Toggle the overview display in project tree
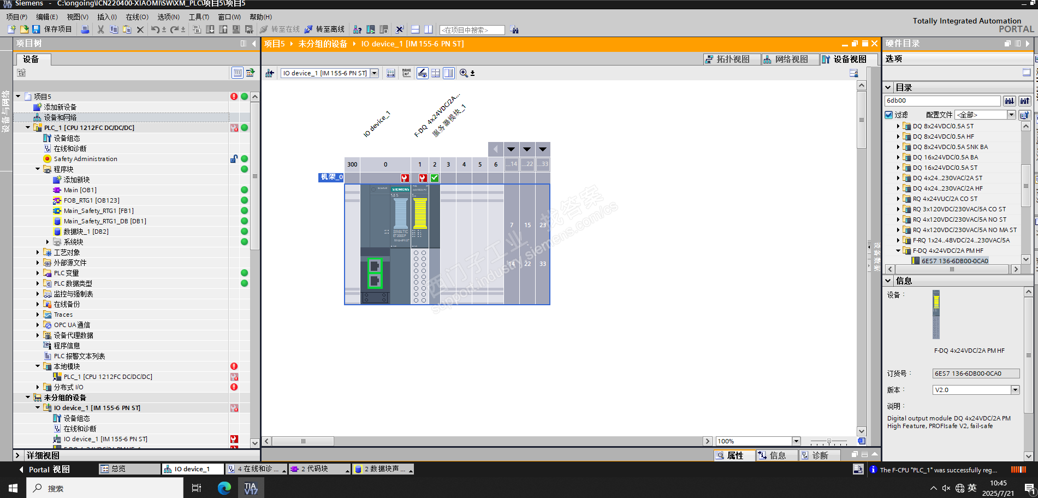The height and width of the screenshot is (498, 1038). tap(238, 73)
